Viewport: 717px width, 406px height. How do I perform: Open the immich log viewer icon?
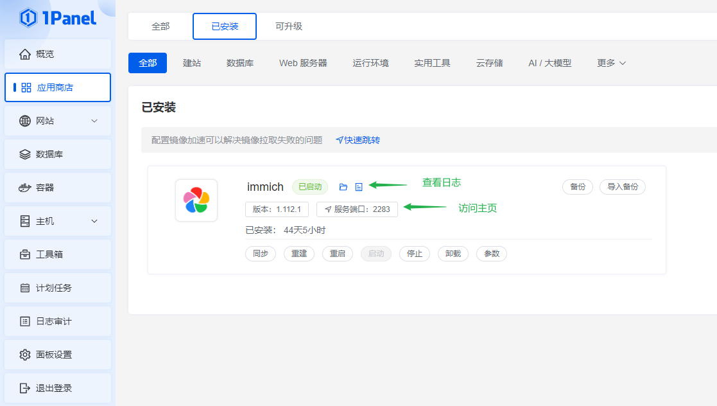pyautogui.click(x=359, y=187)
